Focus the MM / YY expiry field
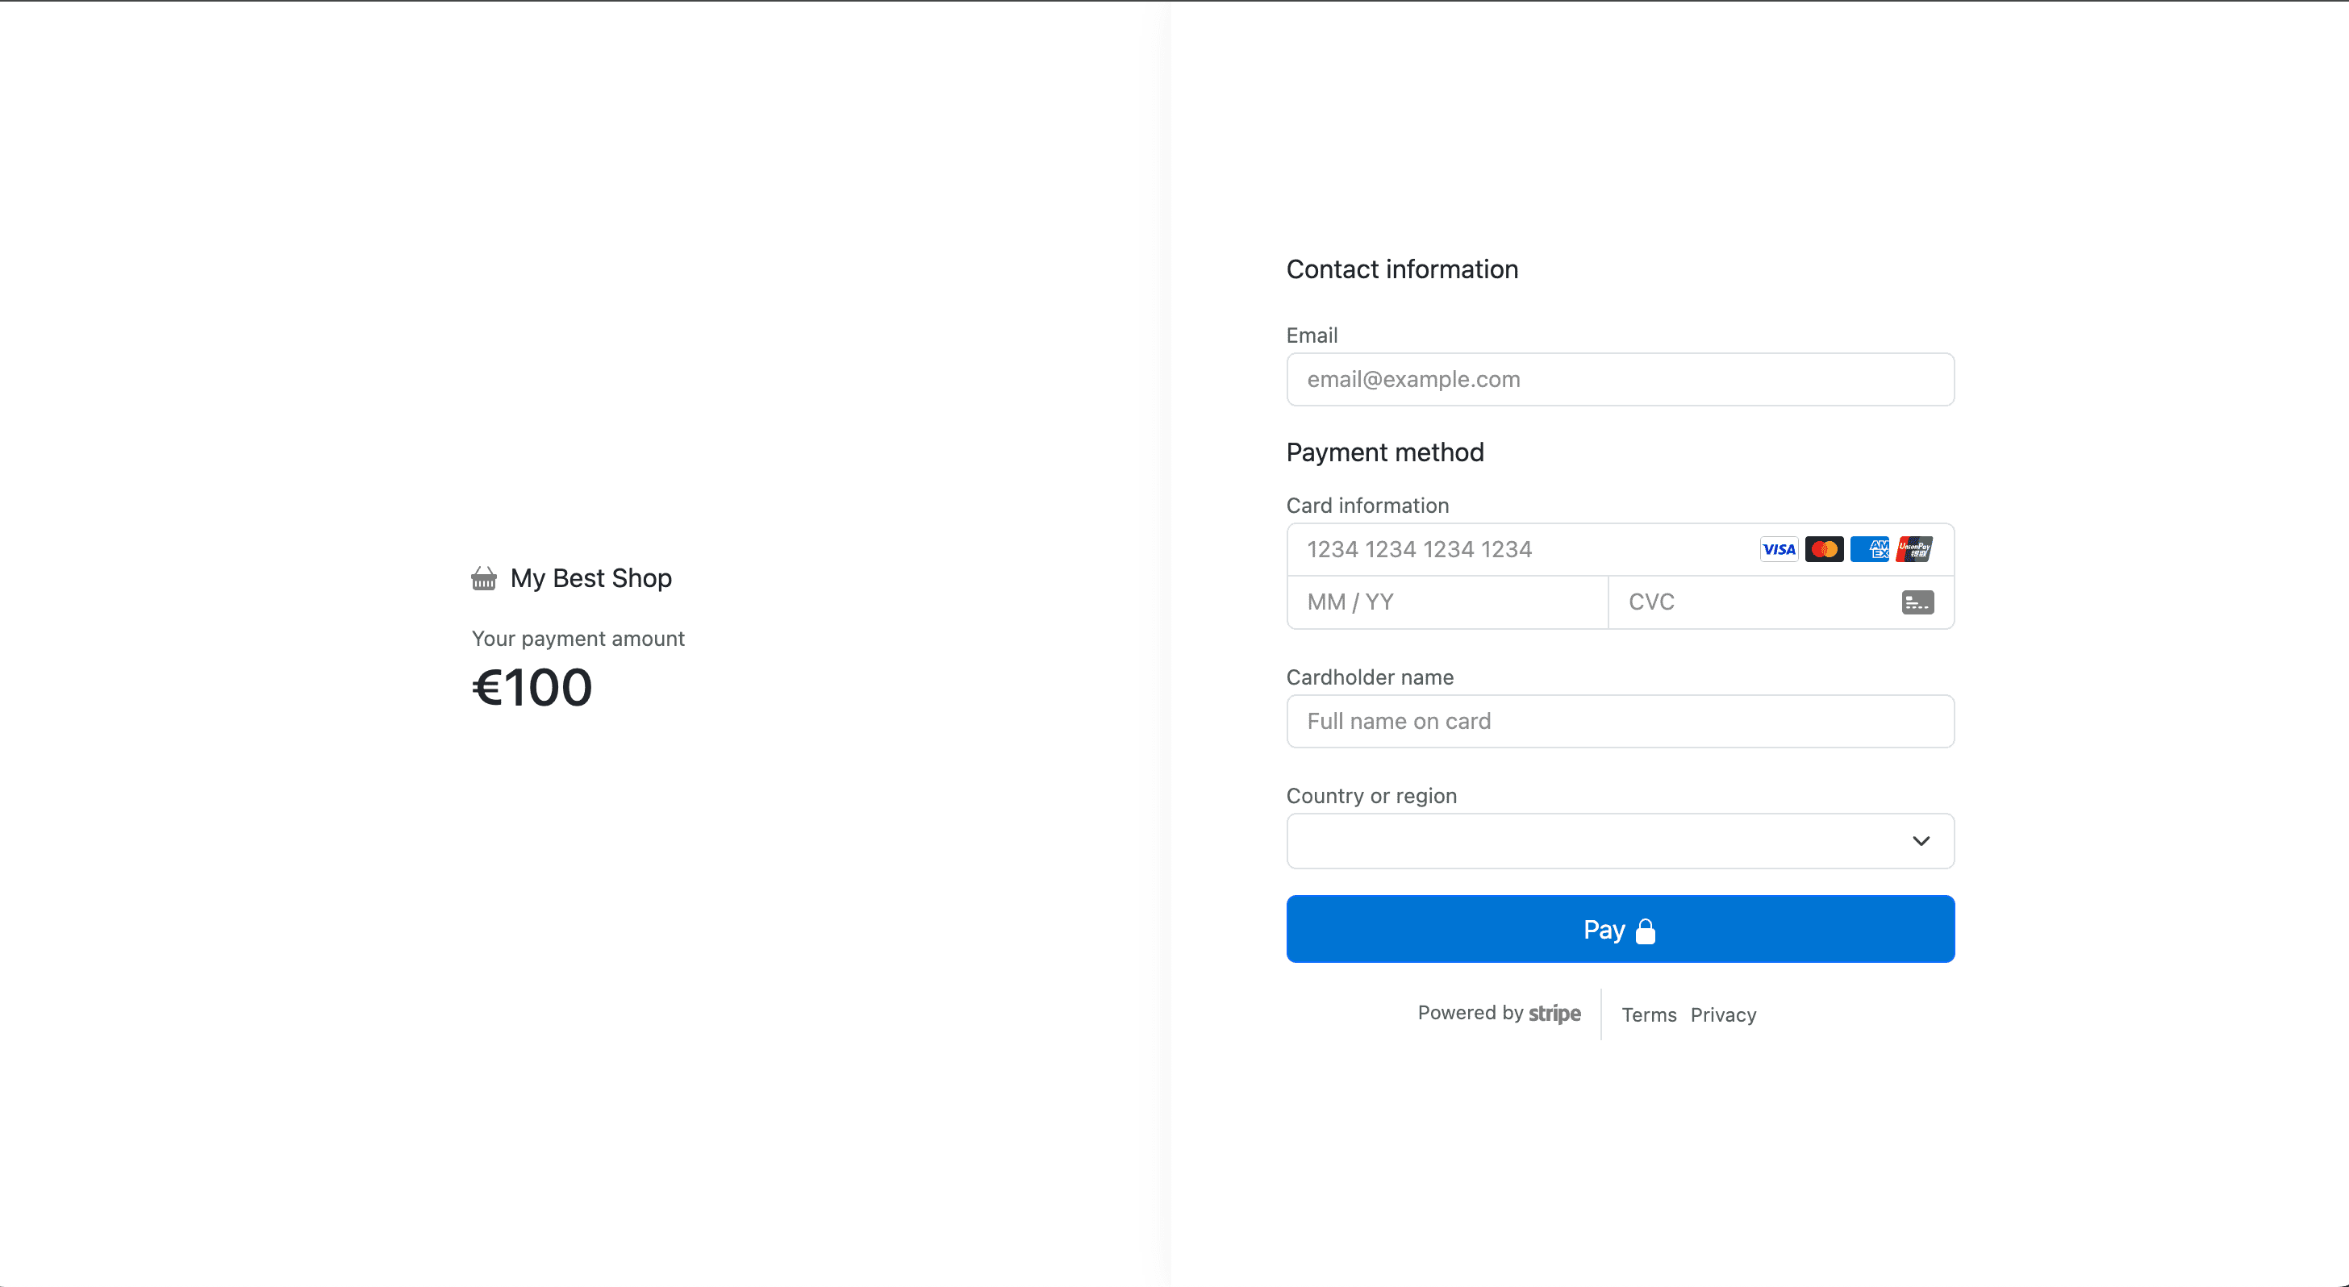Screen dimensions: 2349x1287 [1447, 602]
